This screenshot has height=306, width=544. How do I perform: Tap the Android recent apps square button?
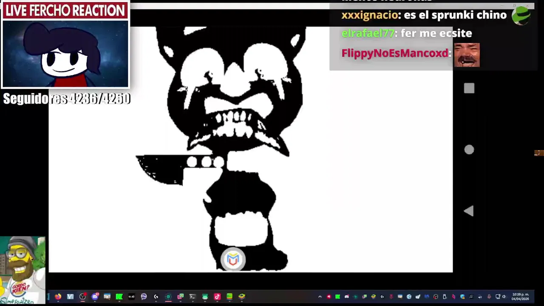469,88
